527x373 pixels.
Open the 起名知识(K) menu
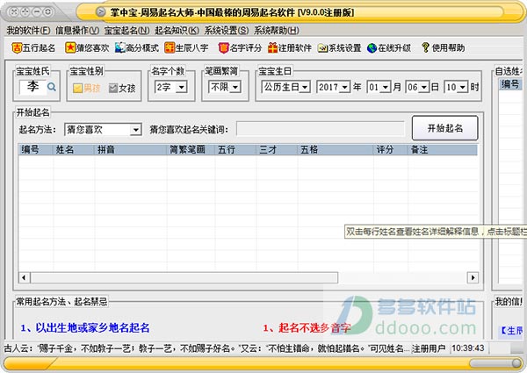[177, 31]
